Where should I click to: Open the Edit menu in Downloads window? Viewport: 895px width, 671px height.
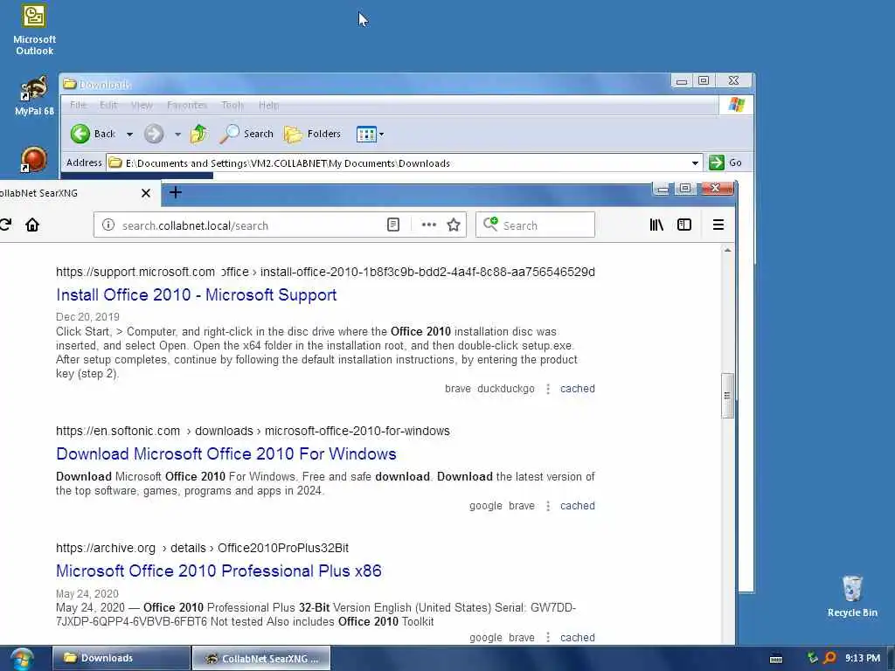coord(108,105)
